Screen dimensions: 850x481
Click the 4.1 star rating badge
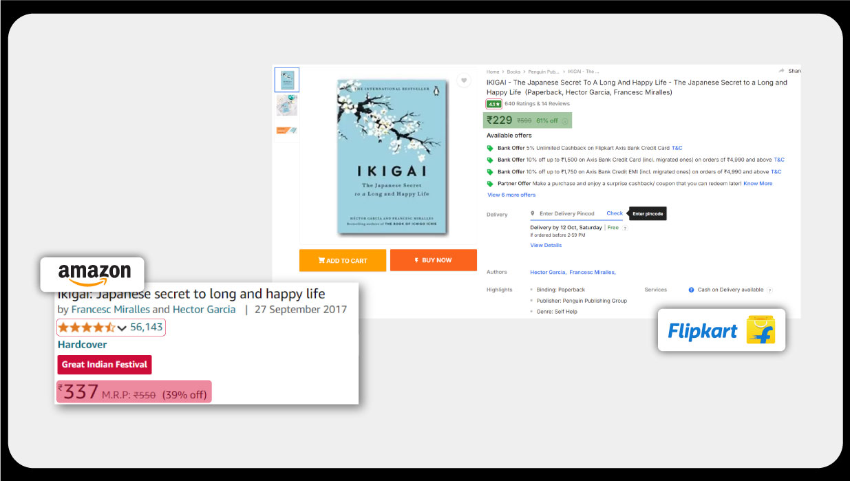coord(493,104)
